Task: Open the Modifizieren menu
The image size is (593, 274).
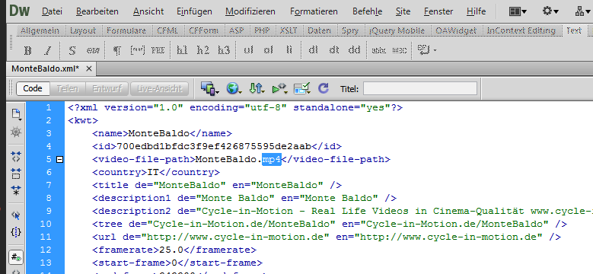Action: pyautogui.click(x=250, y=11)
